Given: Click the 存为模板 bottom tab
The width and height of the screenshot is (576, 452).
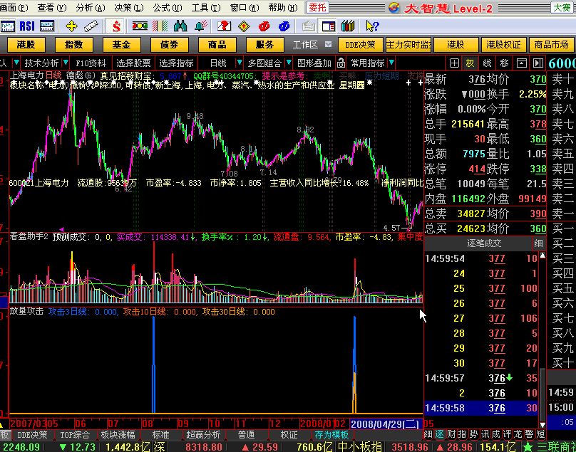Looking at the screenshot, I should coord(331,435).
